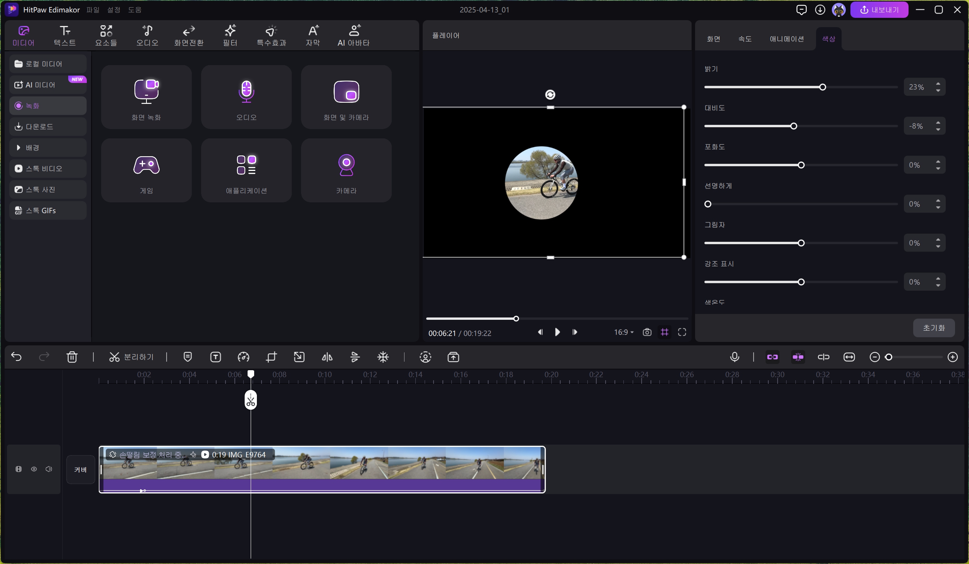969x564 pixels.
Task: Open the speed gauge tool
Action: (x=243, y=357)
